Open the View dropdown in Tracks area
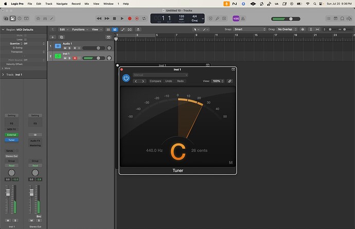 coord(97,29)
